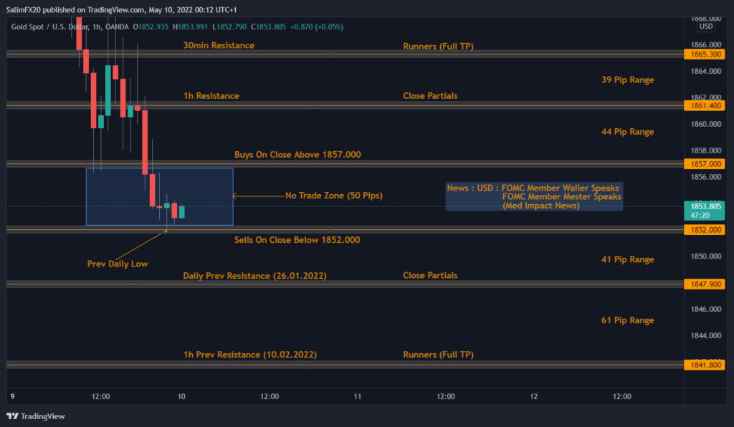Click the OANDA exchange name in the legend

(x=118, y=26)
